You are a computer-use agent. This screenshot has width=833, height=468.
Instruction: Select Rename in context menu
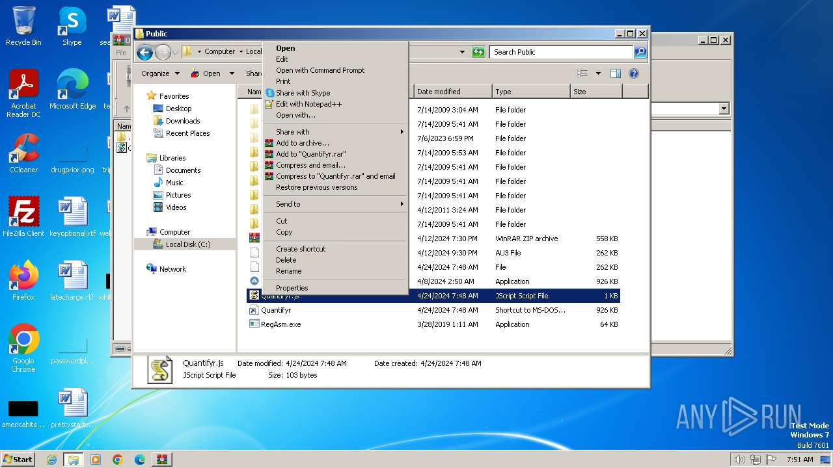tap(335, 271)
